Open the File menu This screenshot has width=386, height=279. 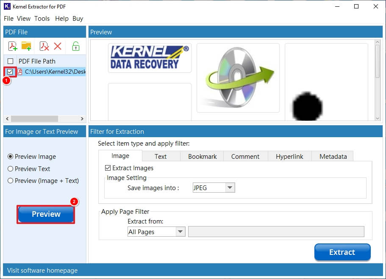[8, 19]
